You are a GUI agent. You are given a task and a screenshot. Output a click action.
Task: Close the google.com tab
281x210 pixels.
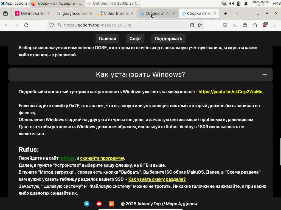(x=91, y=13)
